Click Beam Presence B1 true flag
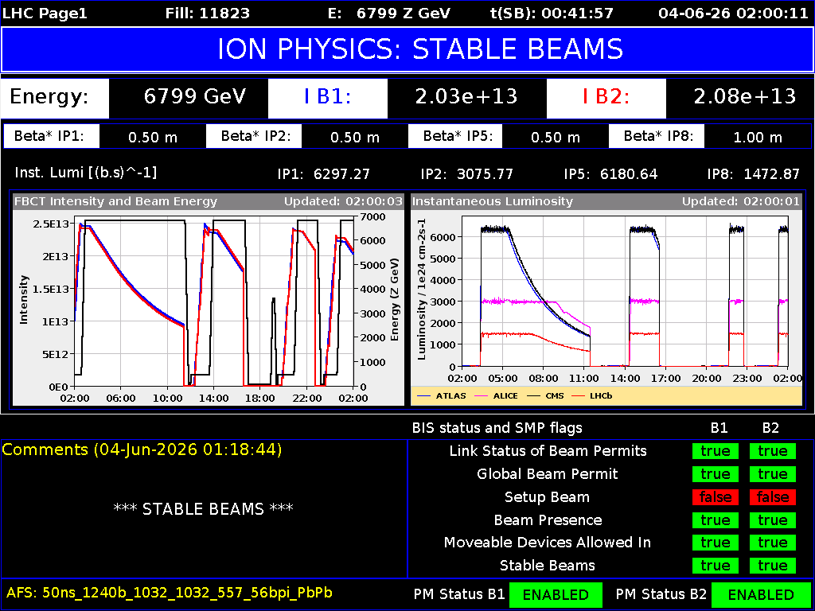Viewport: 815px width, 611px height. coord(716,520)
